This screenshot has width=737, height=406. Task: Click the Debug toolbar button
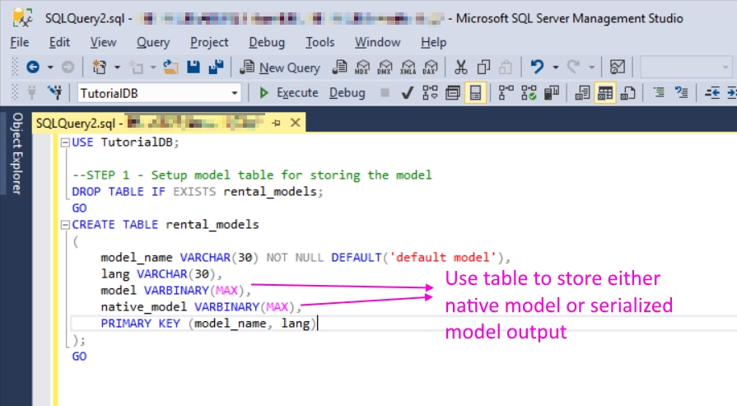tap(347, 92)
